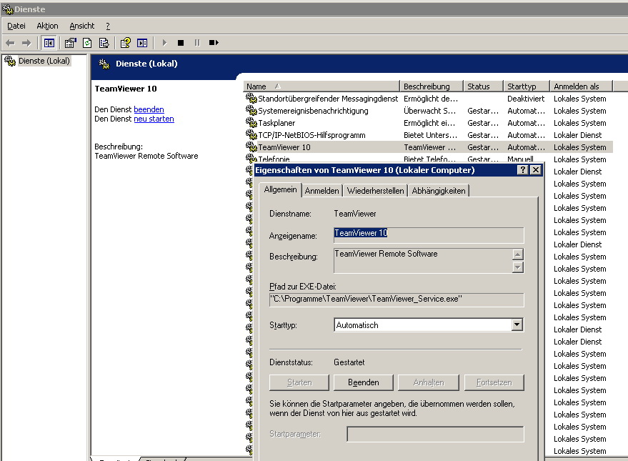Click the gear icon in the blue Dienste (Lokal) header
628x461 pixels.
coord(104,64)
